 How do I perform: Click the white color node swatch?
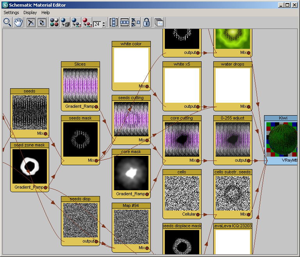click(131, 65)
